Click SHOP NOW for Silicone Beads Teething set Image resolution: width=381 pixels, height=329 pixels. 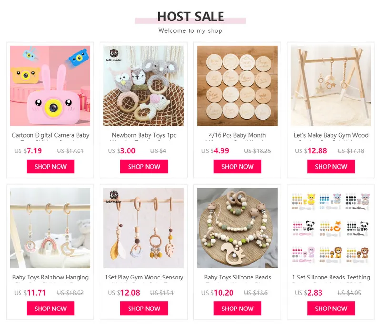[x=331, y=309]
